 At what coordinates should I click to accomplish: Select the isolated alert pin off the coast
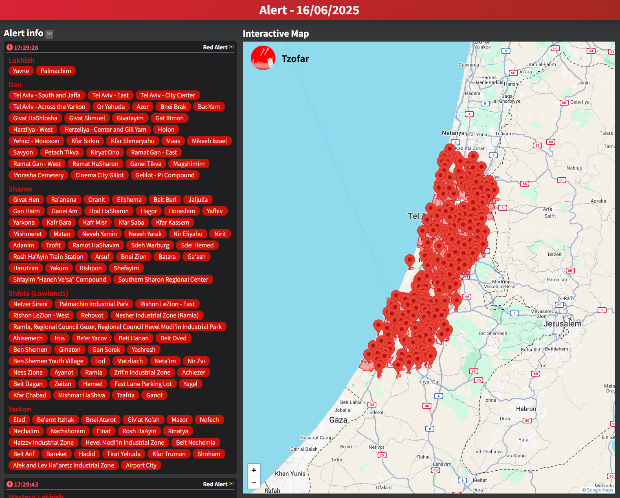(x=410, y=261)
